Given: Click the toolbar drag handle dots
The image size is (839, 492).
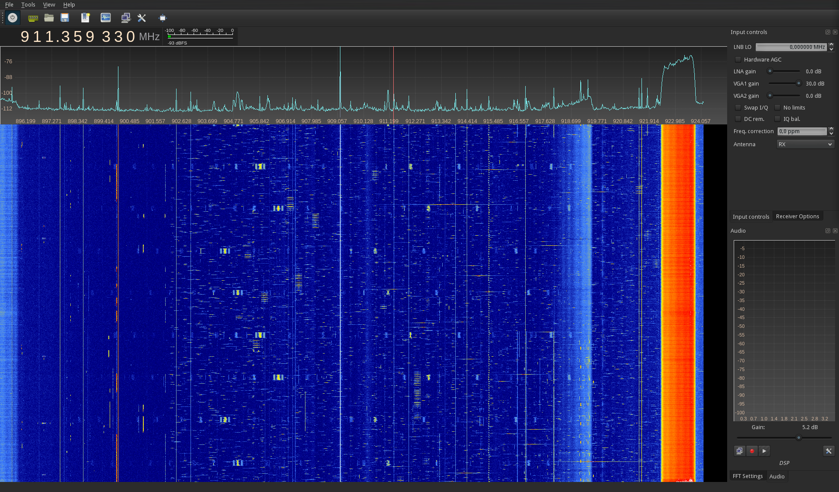Looking at the screenshot, I should pos(3,18).
